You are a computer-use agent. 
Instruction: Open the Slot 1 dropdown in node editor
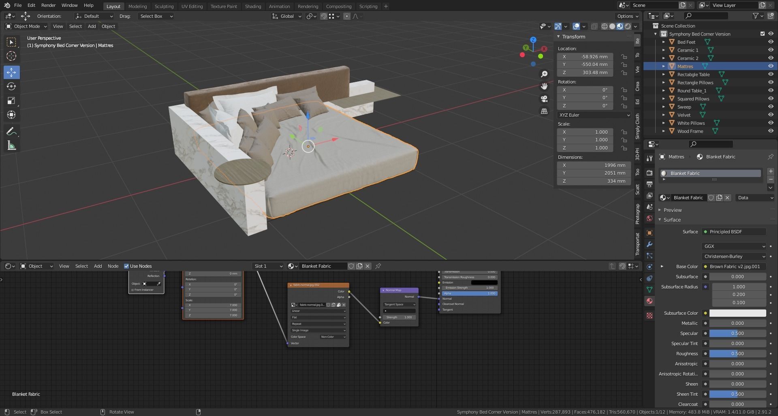[267, 266]
